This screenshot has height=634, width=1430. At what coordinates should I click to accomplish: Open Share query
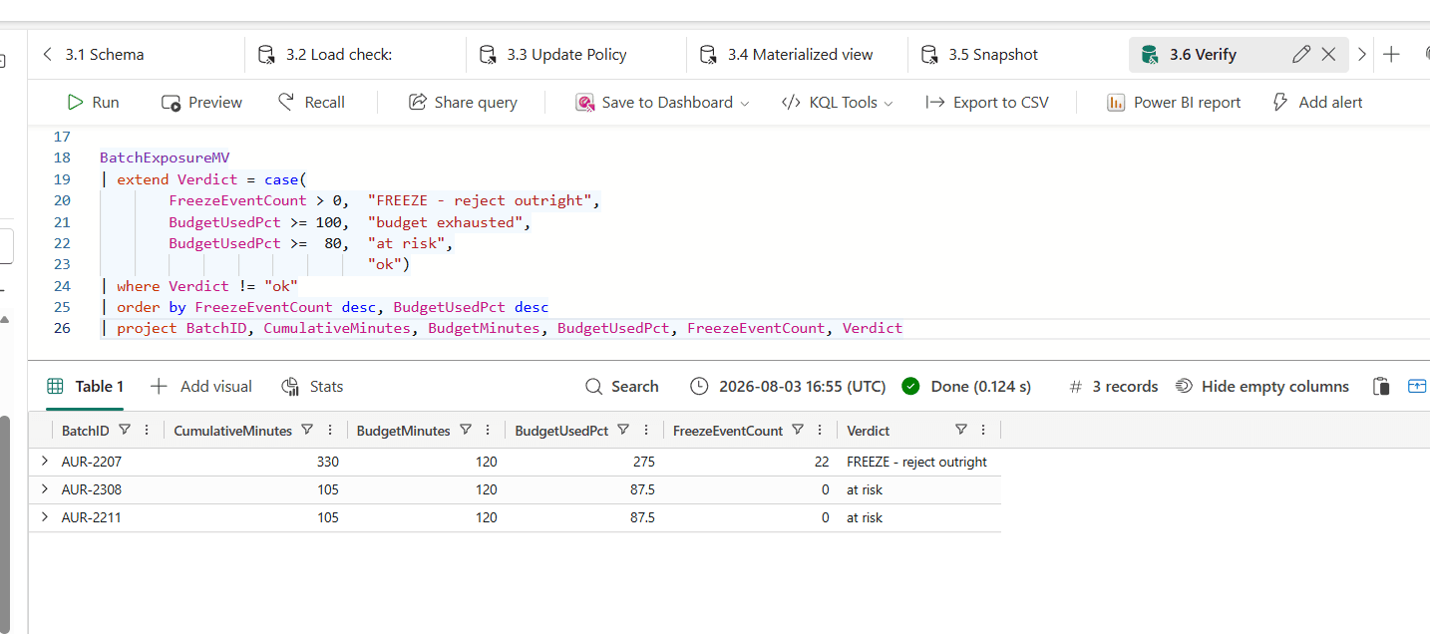point(463,102)
